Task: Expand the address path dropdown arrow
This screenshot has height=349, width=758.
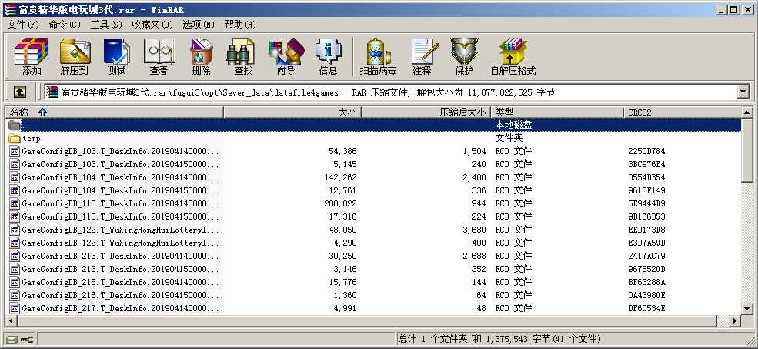Action: pos(743,92)
